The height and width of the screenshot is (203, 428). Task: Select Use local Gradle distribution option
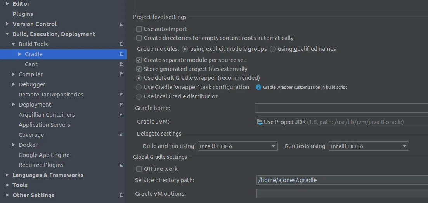coord(139,96)
